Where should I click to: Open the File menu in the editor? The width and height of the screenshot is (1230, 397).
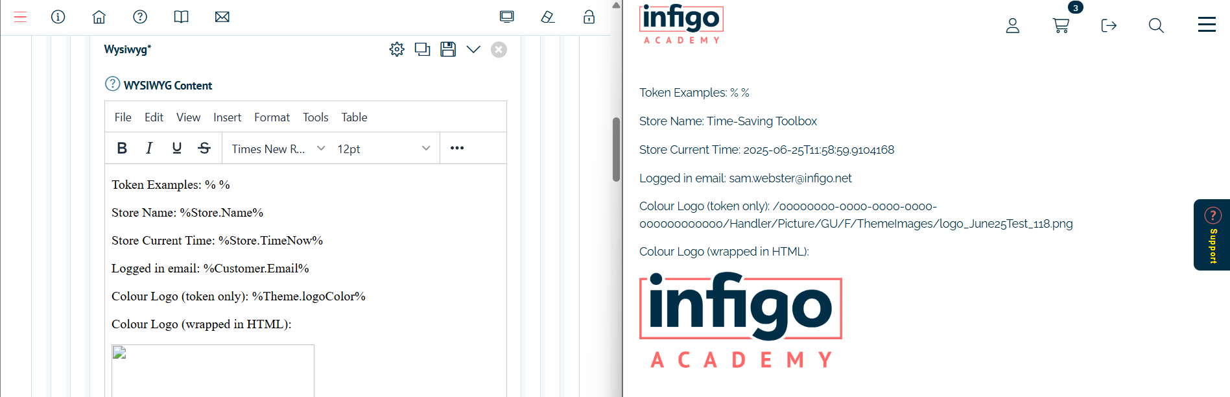tap(123, 117)
